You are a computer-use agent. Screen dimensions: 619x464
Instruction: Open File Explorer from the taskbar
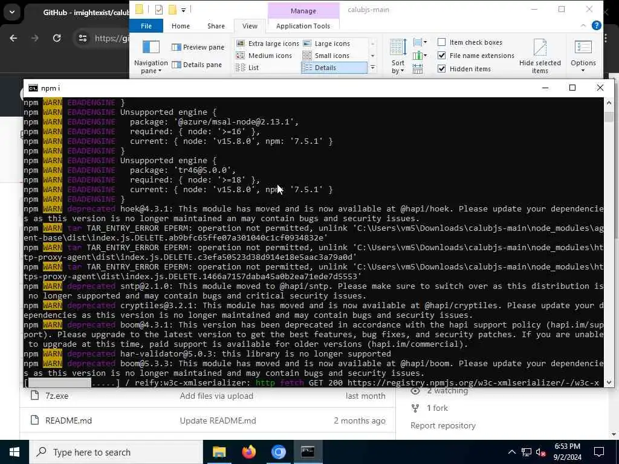click(x=219, y=452)
